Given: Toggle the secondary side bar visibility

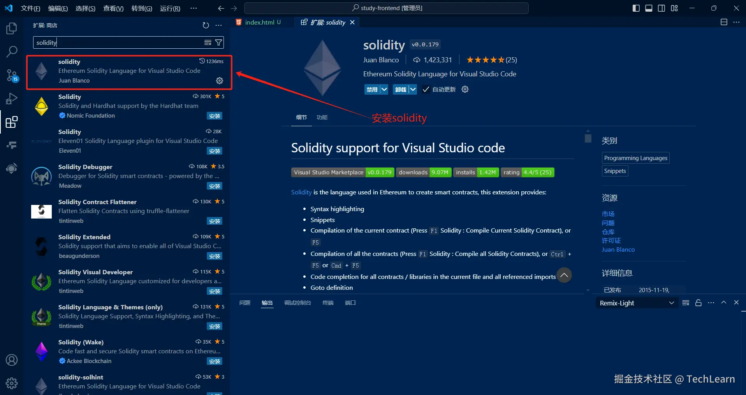Looking at the screenshot, I should tap(662, 8).
